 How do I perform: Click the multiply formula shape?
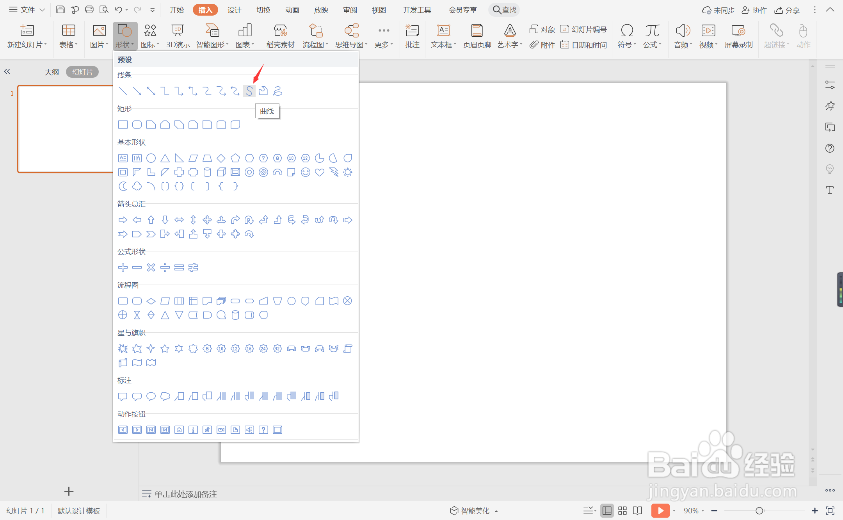[151, 267]
